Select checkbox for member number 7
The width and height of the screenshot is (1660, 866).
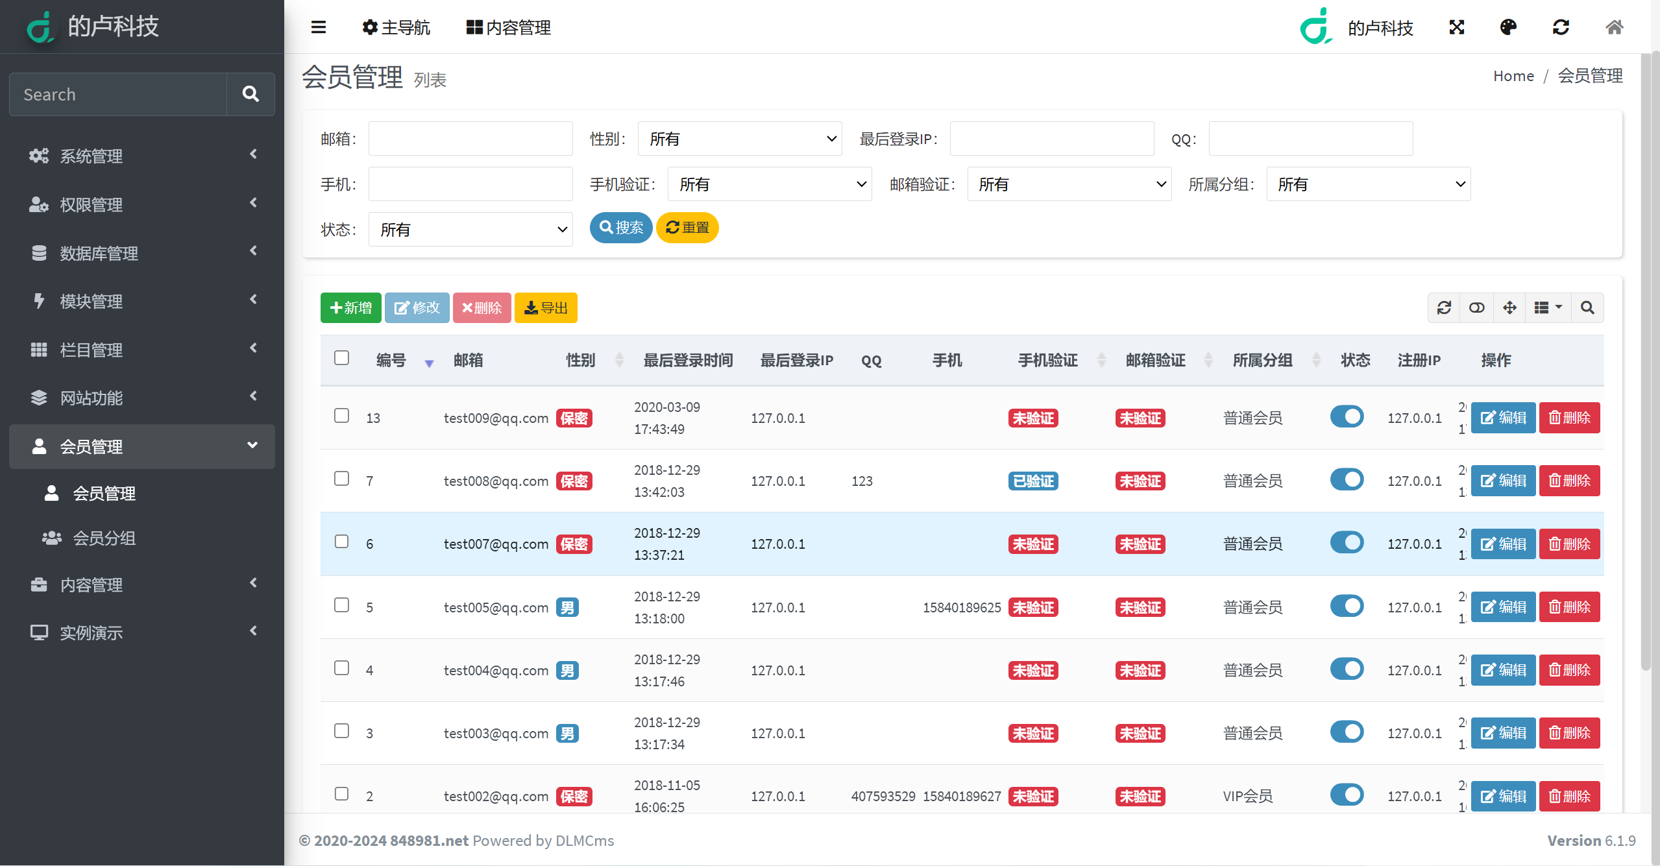(x=341, y=479)
